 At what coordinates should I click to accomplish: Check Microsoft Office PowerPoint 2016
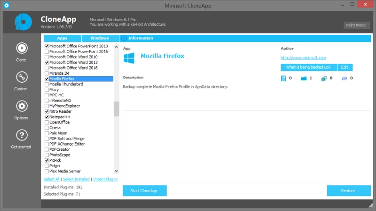47,52
